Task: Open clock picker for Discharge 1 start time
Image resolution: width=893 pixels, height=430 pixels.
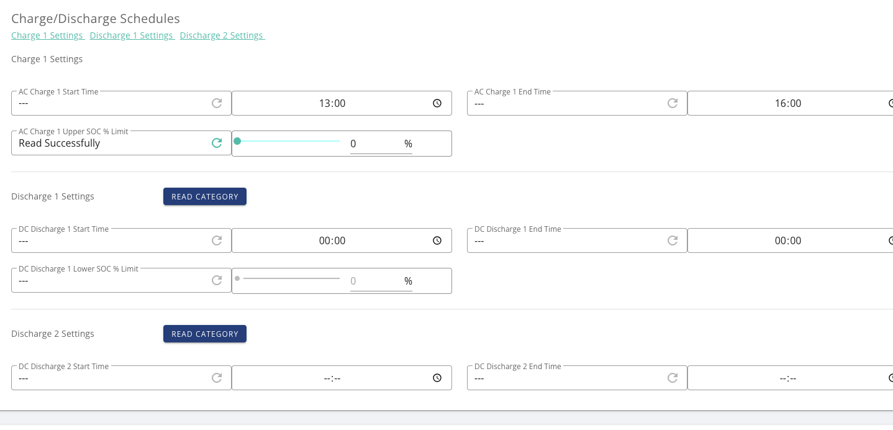Action: 437,240
